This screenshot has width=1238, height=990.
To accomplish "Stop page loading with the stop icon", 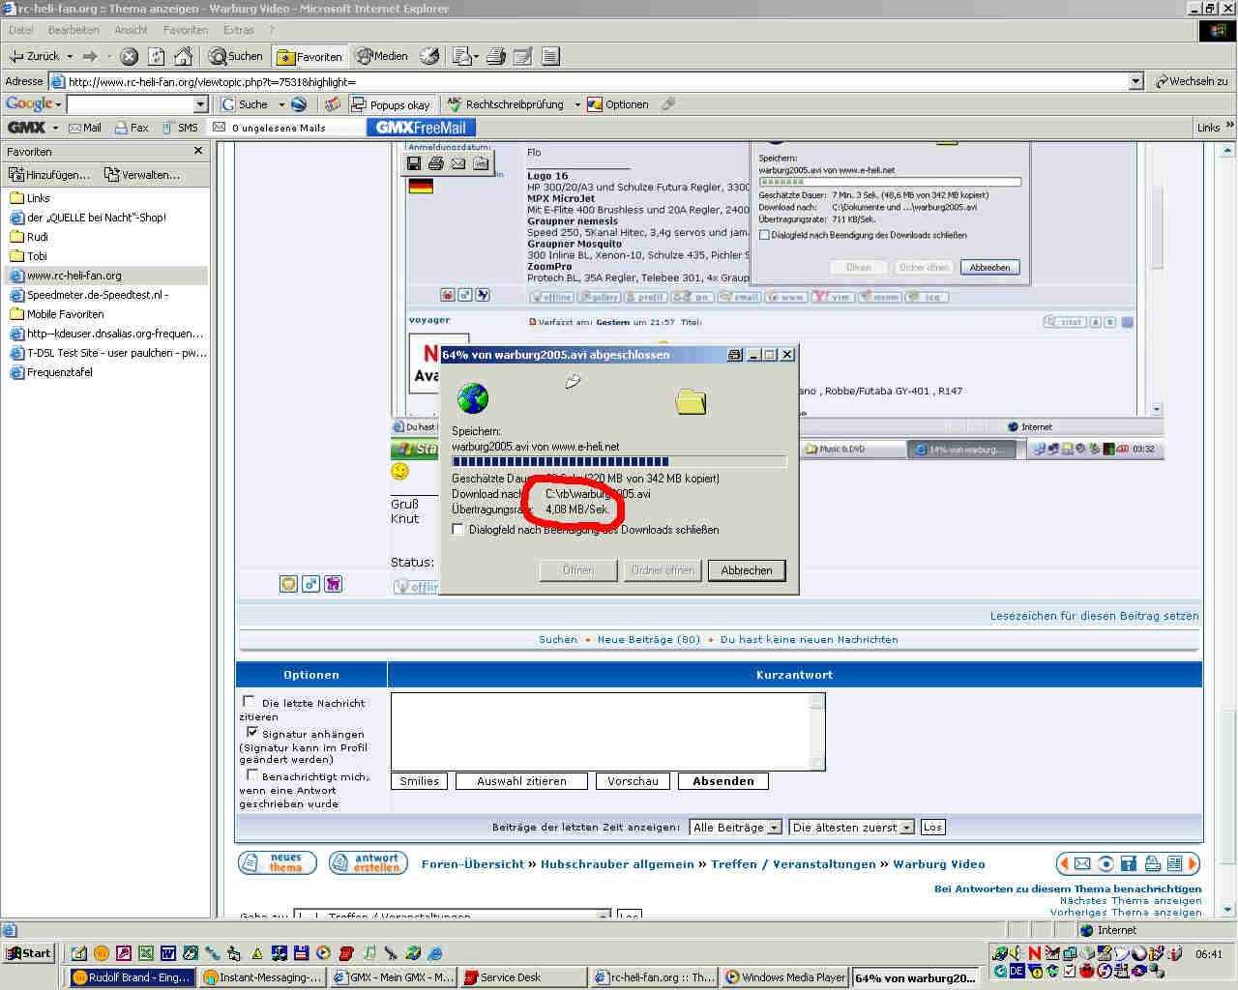I will pyautogui.click(x=129, y=56).
